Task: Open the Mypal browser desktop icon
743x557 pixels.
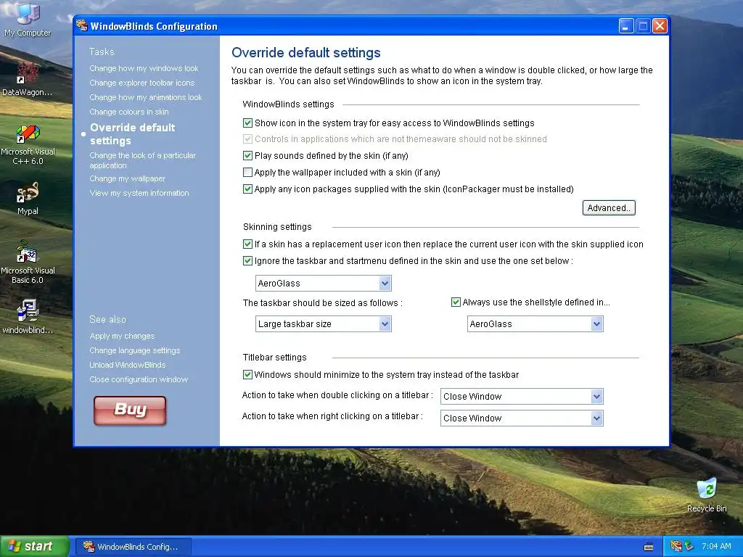Action: (x=28, y=198)
